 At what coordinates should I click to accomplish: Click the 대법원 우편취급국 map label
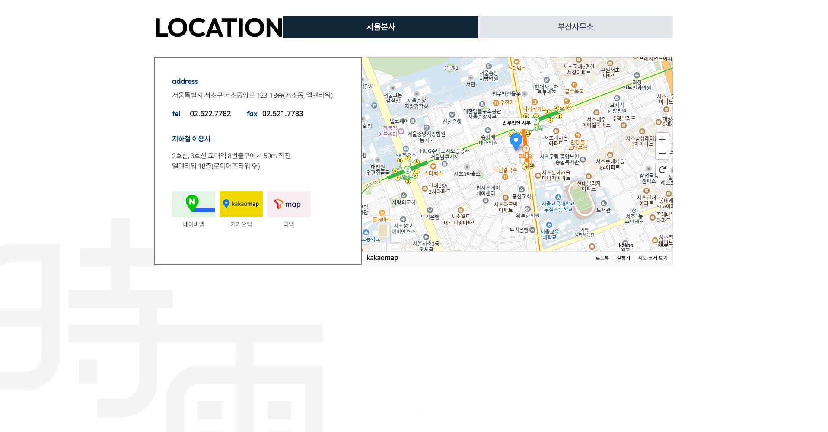point(378,170)
